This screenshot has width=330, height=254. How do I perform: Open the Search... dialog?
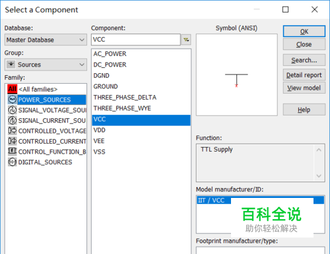(304, 60)
